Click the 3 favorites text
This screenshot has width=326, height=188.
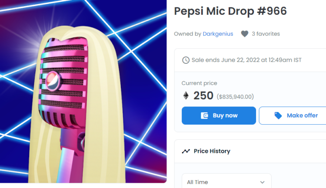pos(266,34)
